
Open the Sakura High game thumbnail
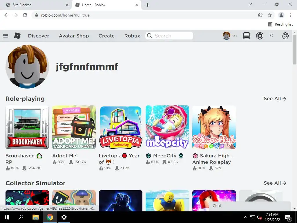[x=214, y=127]
